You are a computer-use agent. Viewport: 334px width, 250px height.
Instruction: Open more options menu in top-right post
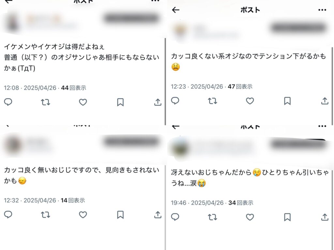[x=322, y=10]
